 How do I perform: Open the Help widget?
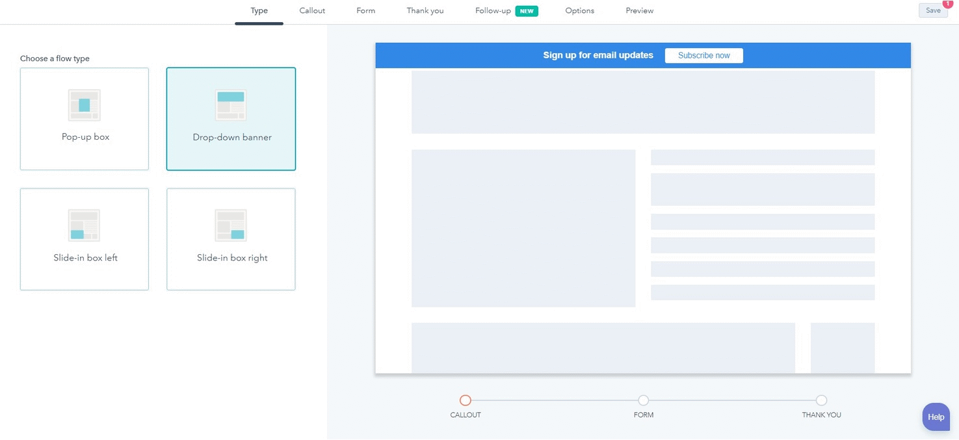(x=936, y=417)
